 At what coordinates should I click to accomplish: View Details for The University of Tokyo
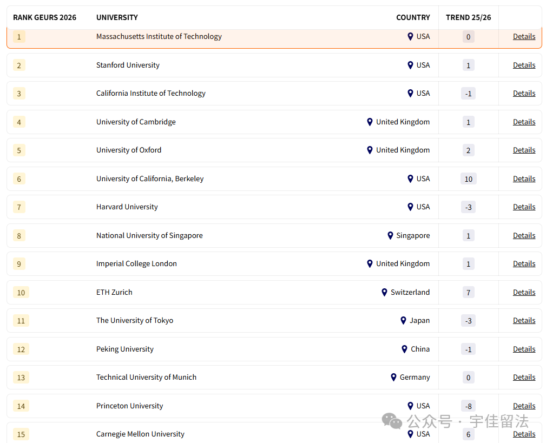(524, 321)
